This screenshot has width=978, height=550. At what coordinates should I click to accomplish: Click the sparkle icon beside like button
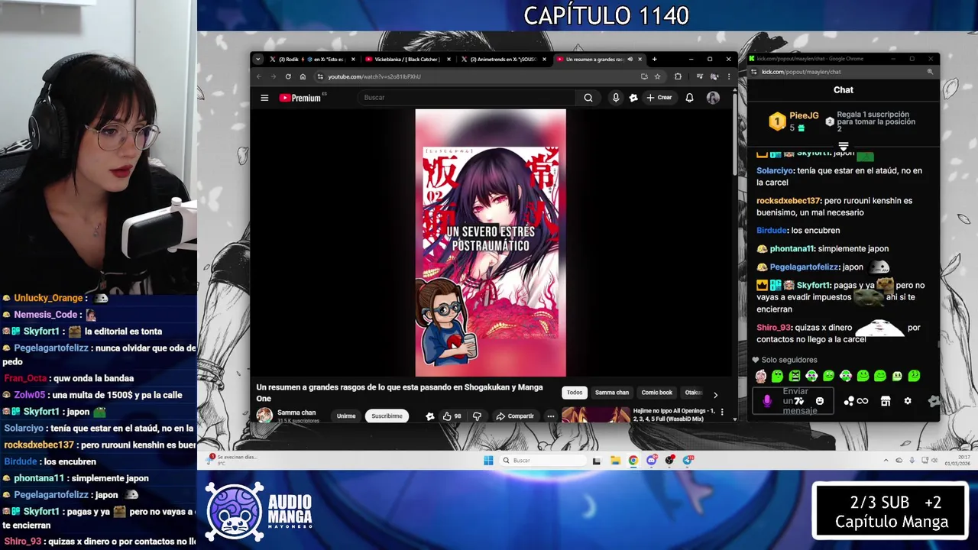click(430, 416)
